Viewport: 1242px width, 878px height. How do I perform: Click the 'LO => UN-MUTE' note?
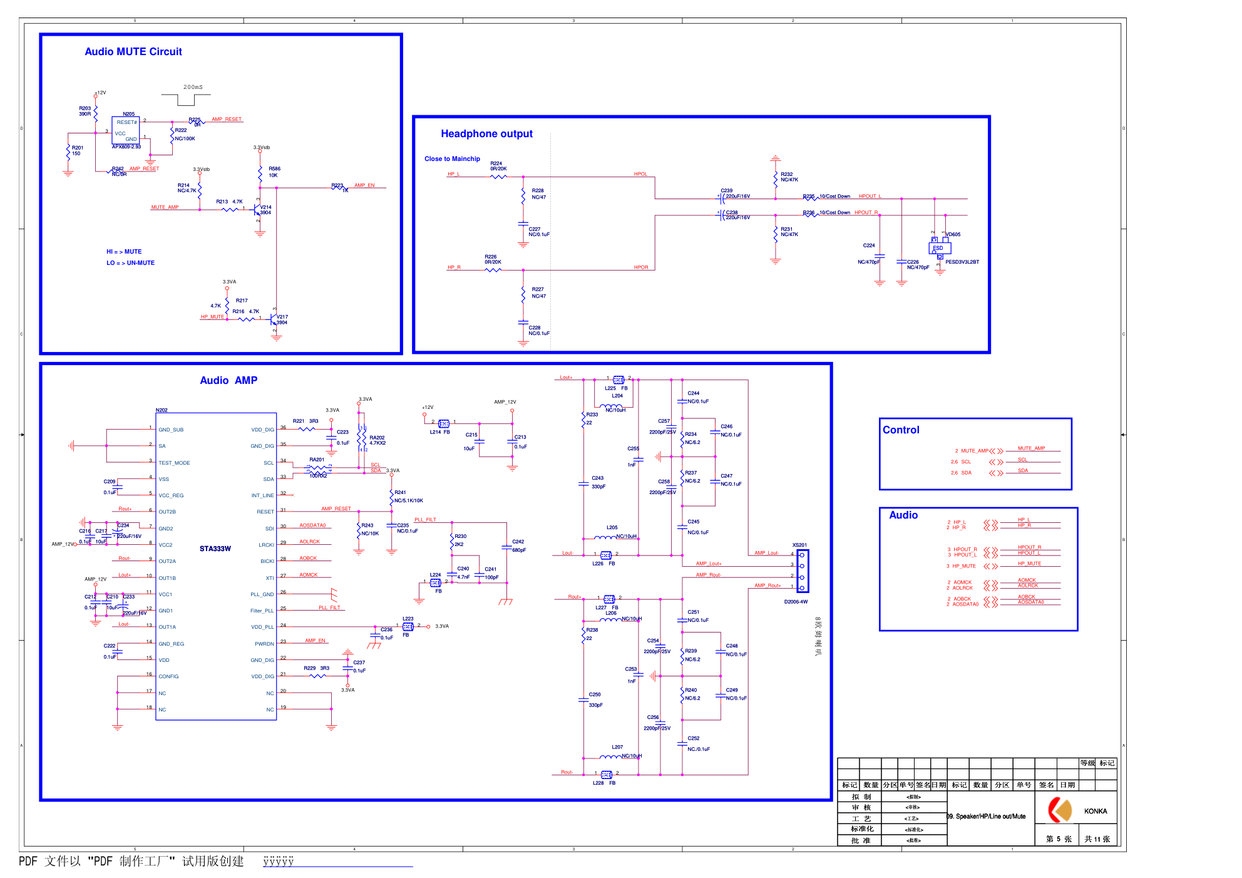click(x=130, y=263)
